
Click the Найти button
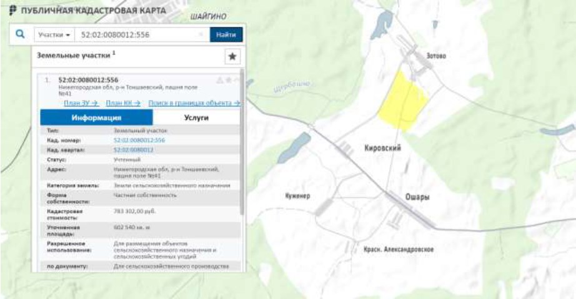click(x=226, y=35)
